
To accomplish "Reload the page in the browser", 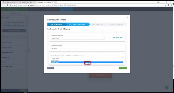I will [x=8, y=5].
